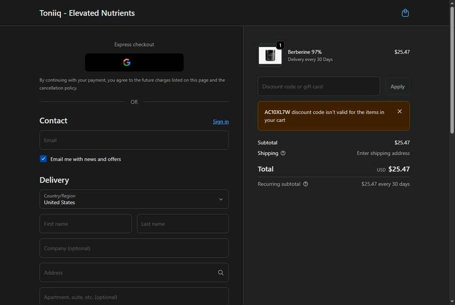
Task: Click the AC10XL7W discount code text
Action: (x=277, y=112)
